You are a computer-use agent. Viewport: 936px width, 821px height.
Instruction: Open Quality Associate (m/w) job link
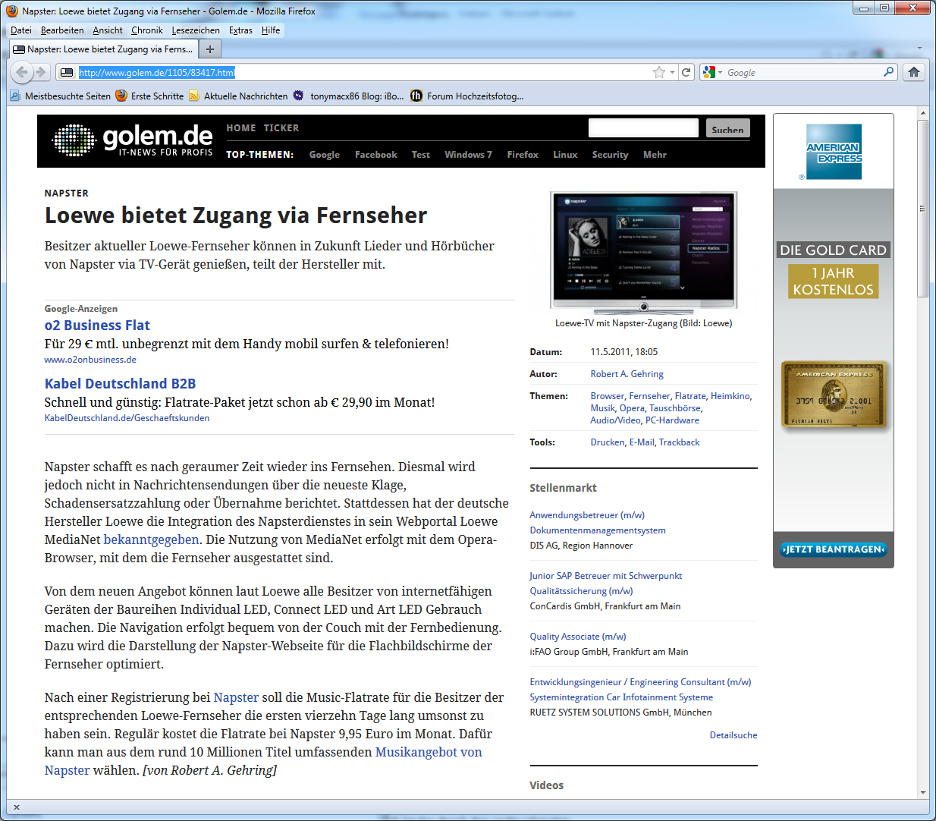pos(578,636)
